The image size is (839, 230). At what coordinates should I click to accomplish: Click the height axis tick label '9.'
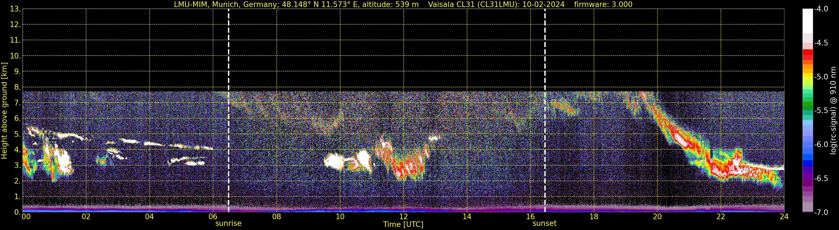(x=17, y=72)
